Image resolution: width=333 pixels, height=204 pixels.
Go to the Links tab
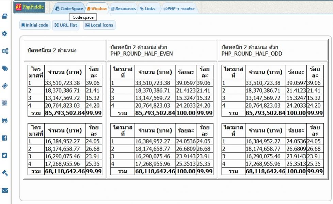point(147,9)
